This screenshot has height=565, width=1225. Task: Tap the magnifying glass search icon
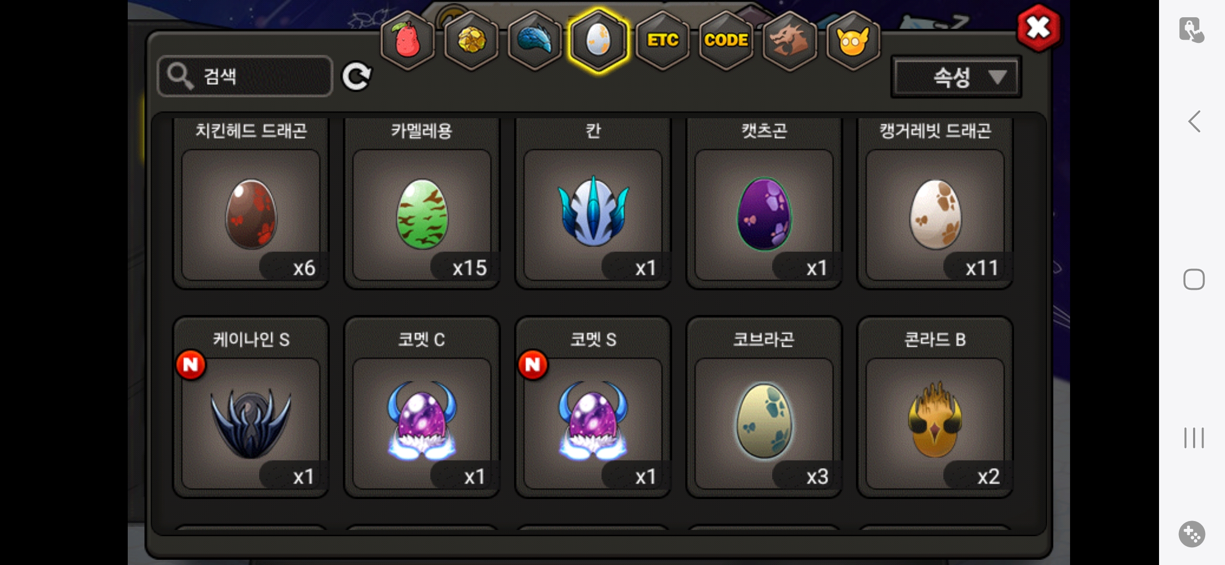pyautogui.click(x=180, y=76)
